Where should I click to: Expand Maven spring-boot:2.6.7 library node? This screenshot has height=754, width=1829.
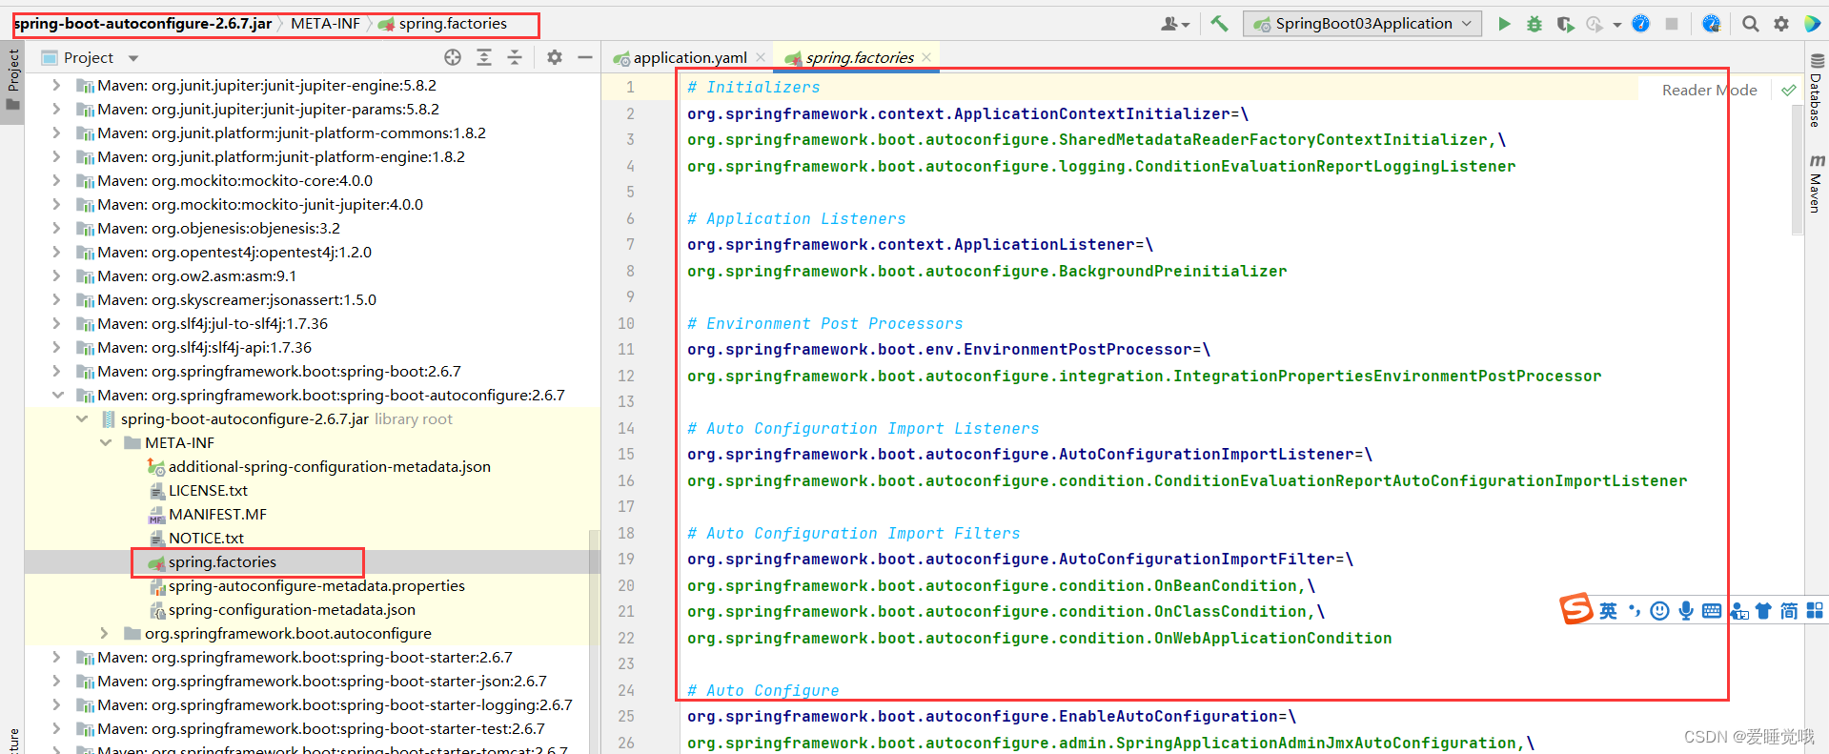pos(57,371)
